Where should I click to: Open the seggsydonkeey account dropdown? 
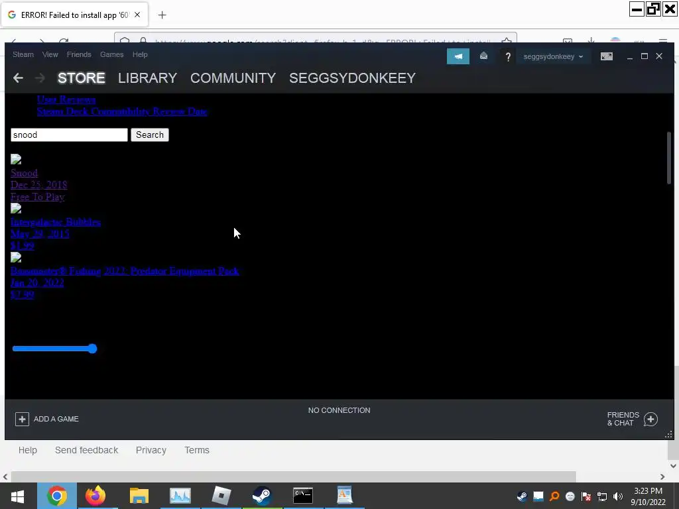(x=553, y=56)
